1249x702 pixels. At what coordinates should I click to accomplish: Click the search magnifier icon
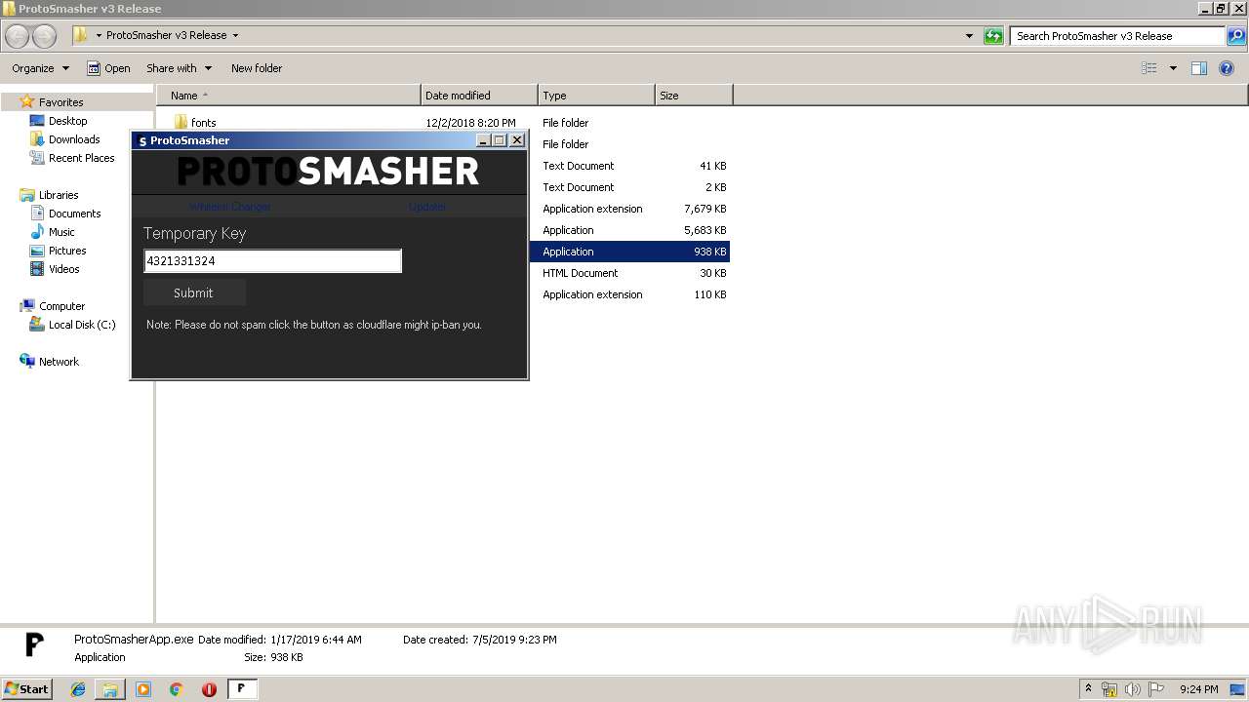click(x=1235, y=36)
